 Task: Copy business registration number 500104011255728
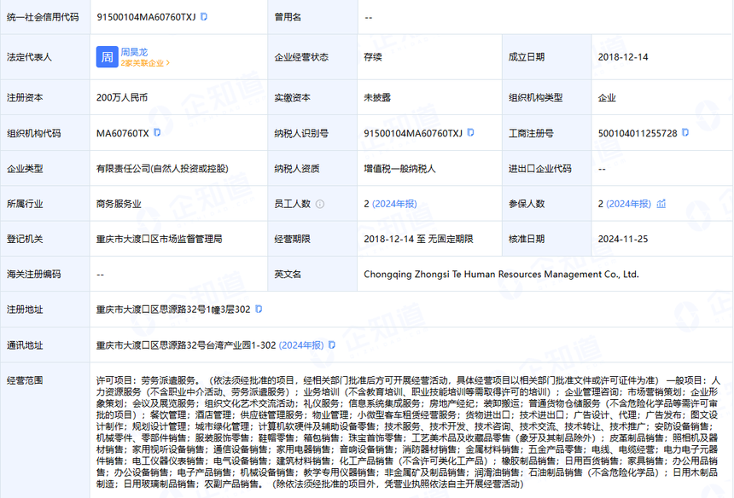(x=686, y=133)
